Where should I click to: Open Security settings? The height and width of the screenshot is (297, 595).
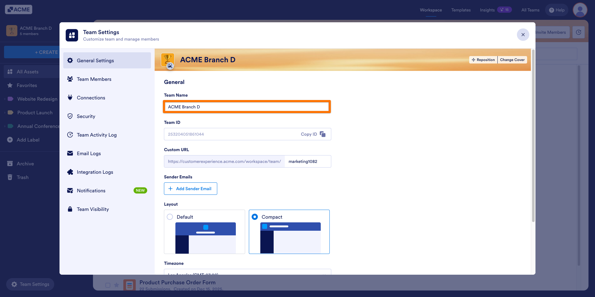coord(107,116)
